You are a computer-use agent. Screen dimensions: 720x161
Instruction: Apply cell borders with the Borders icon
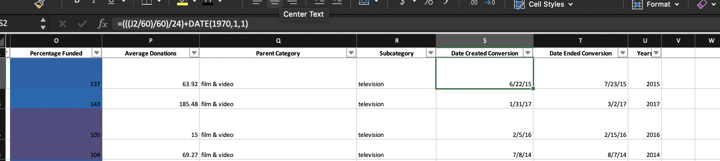pyautogui.click(x=146, y=2)
